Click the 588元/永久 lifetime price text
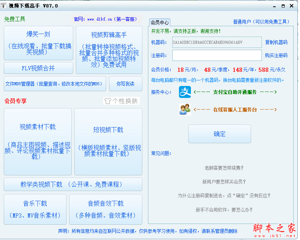The image size is (300, 240). 272,70
